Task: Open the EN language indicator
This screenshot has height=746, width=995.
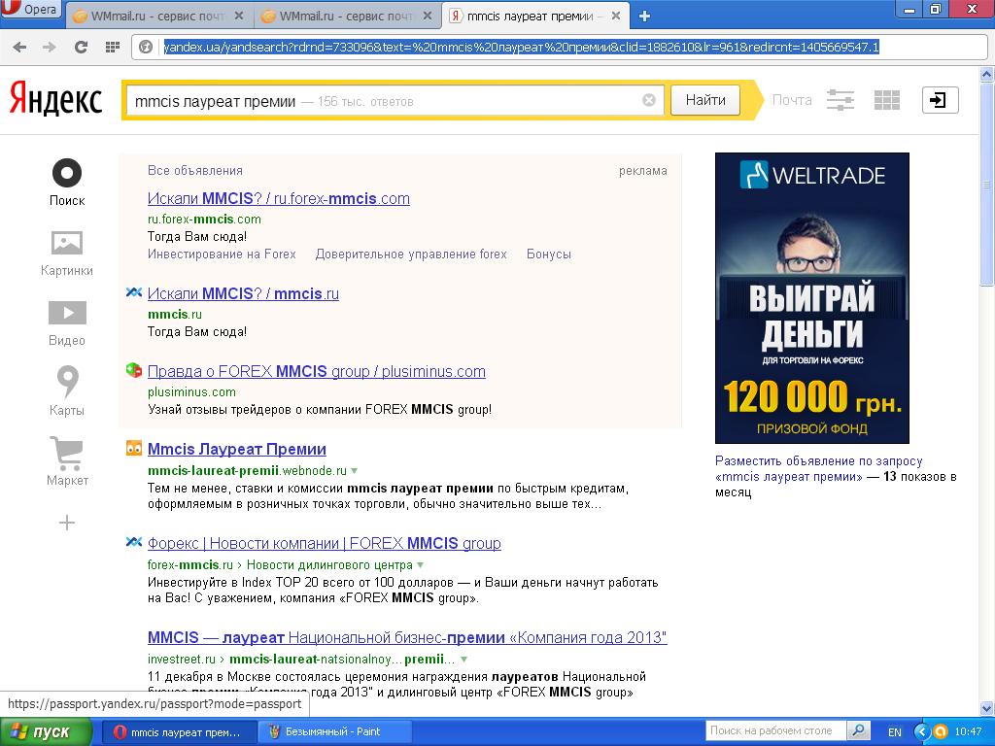Action: click(895, 732)
